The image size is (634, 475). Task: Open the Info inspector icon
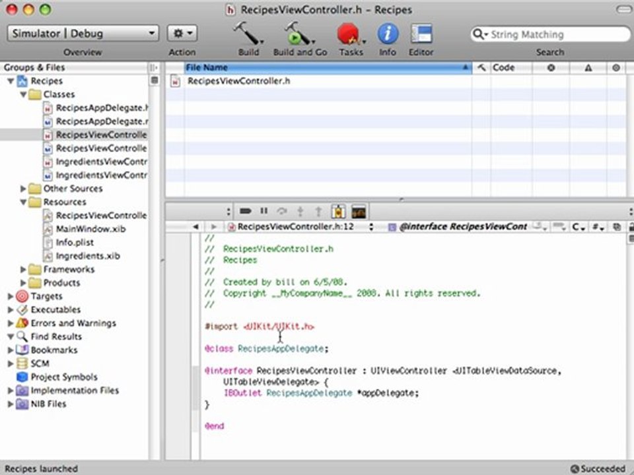388,34
